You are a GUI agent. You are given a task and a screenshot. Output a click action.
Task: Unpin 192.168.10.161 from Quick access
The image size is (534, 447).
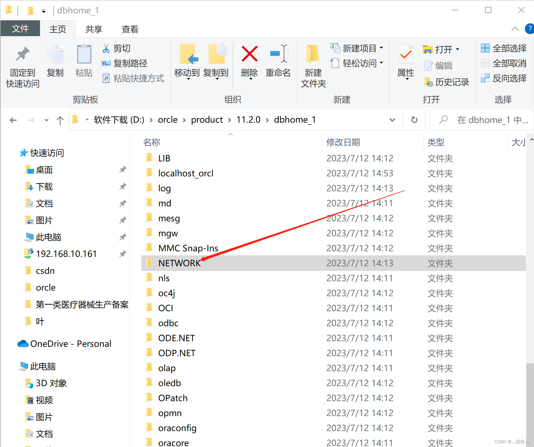point(123,254)
